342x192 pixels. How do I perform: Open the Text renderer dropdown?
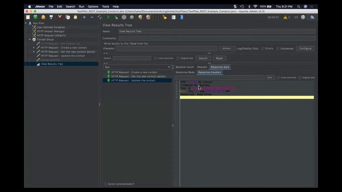click(x=137, y=67)
